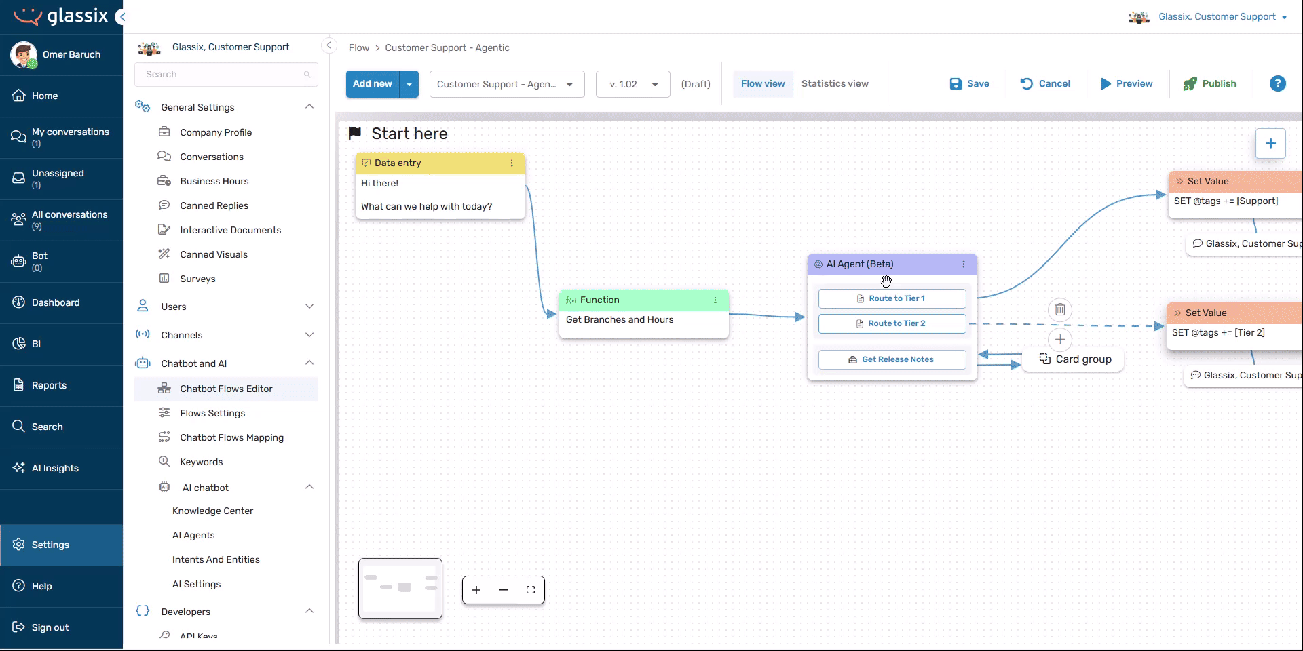Save the flow
Image resolution: width=1303 pixels, height=651 pixels.
(969, 83)
